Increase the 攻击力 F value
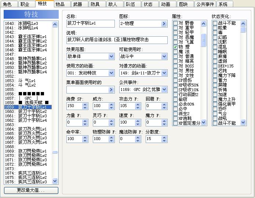The width and height of the screenshot is (255, 198). point(138,104)
